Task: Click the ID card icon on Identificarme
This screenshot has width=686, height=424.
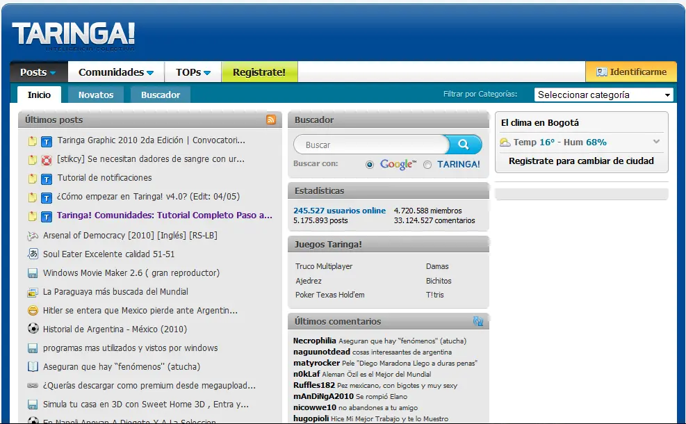Action: 602,72
